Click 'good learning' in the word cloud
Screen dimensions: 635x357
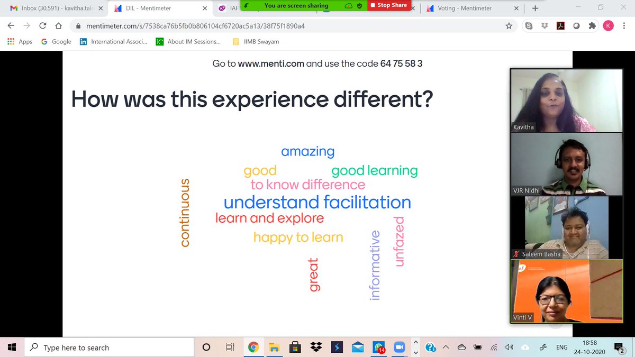[374, 171]
